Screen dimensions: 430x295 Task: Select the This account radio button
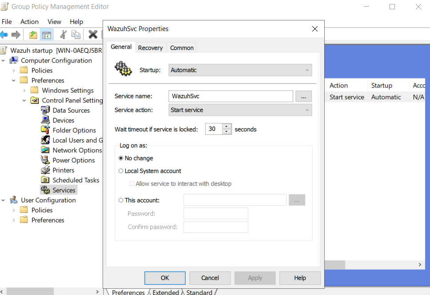[x=120, y=200]
